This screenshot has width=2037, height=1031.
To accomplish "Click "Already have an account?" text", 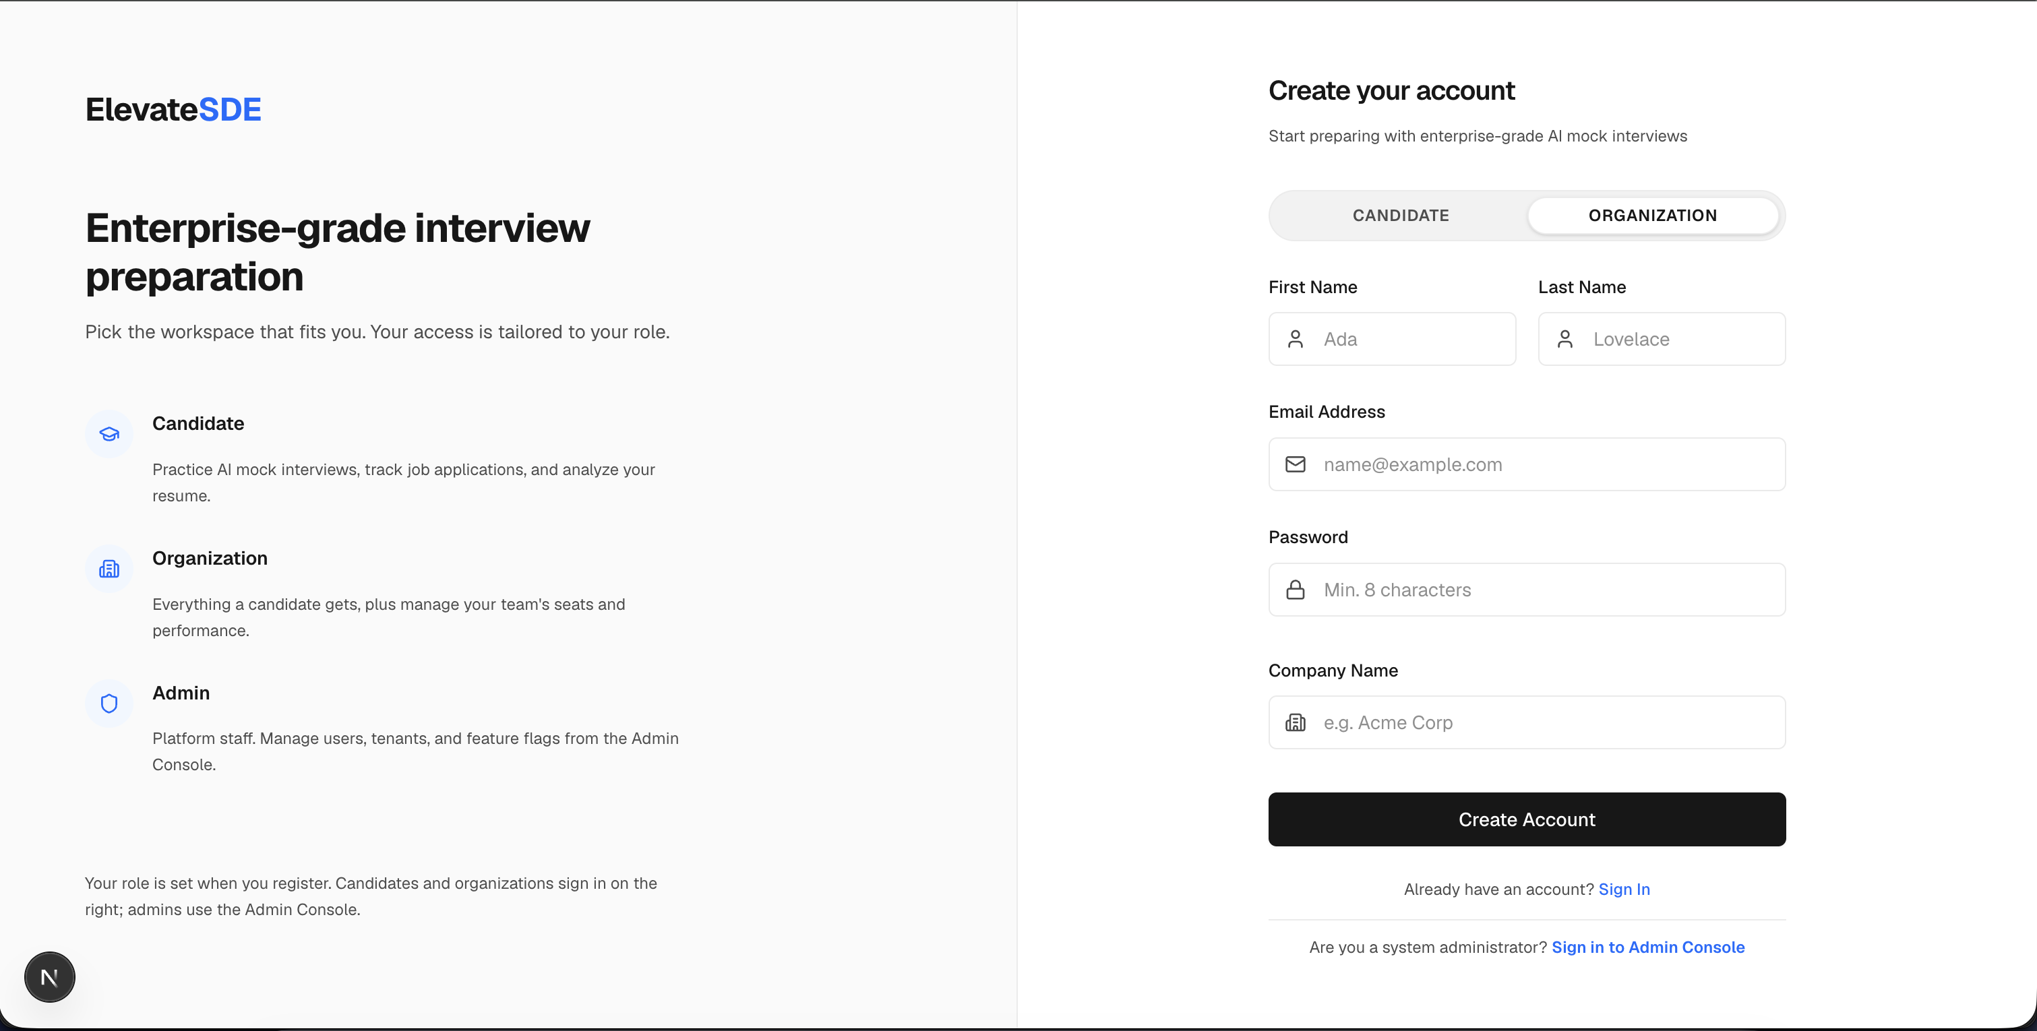I will click(1499, 889).
